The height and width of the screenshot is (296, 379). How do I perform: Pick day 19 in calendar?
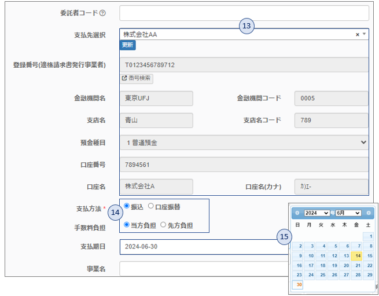click(x=333, y=265)
